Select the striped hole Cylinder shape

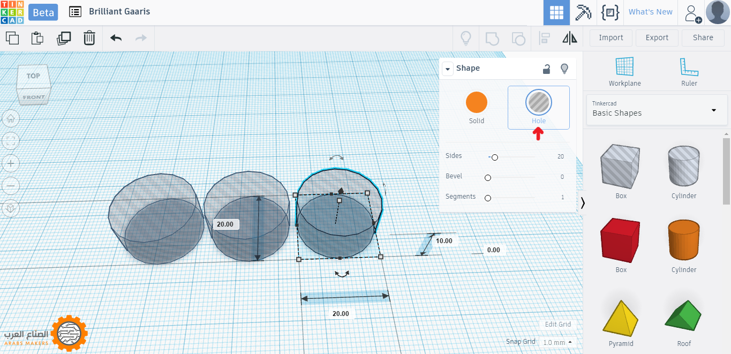coord(684,166)
